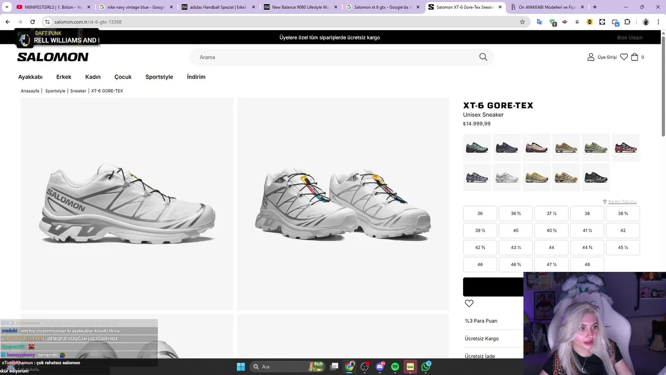Select size 46
The width and height of the screenshot is (666, 375).
point(480,264)
